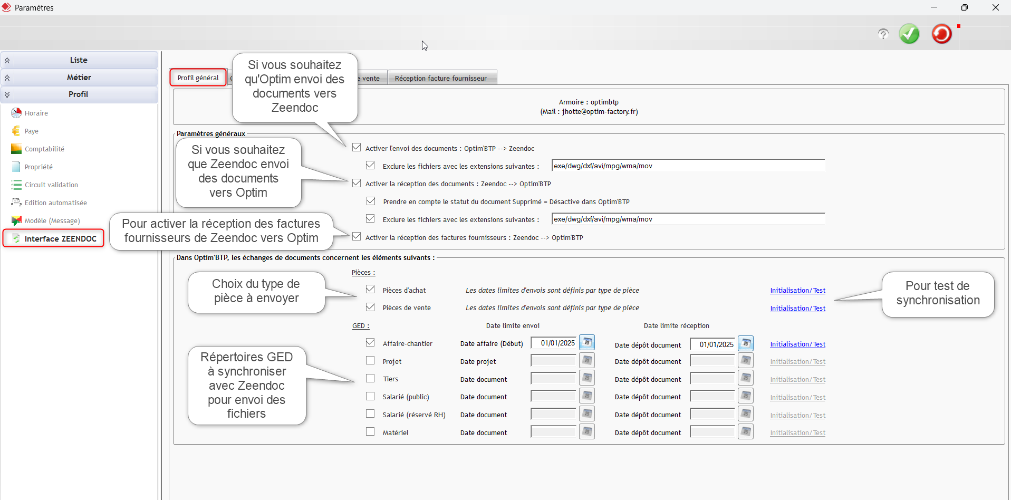This screenshot has height=500, width=1011.
Task: Uncheck the Pièces de vente checkbox
Action: [x=370, y=307]
